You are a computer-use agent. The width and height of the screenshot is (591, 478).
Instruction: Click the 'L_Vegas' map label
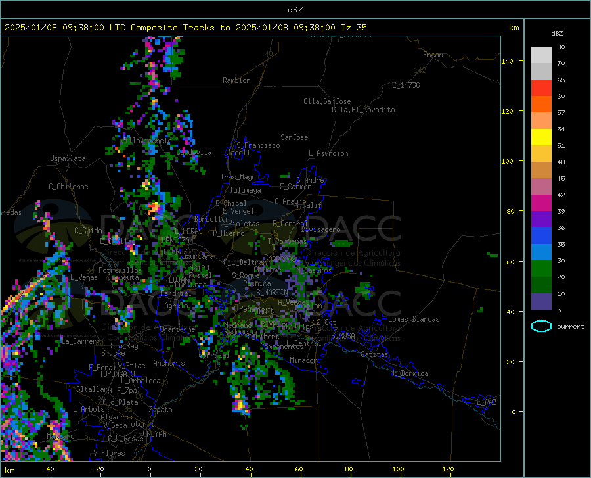84,277
